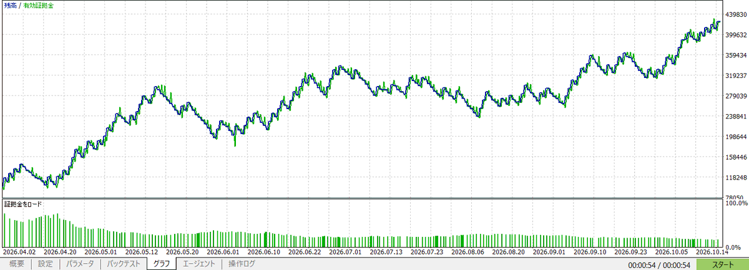The height and width of the screenshot is (270, 749).
Task: Click the 0.0% margin load label
Action: (733, 248)
